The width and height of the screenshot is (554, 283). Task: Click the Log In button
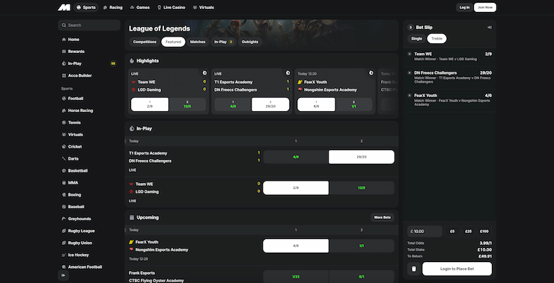464,7
